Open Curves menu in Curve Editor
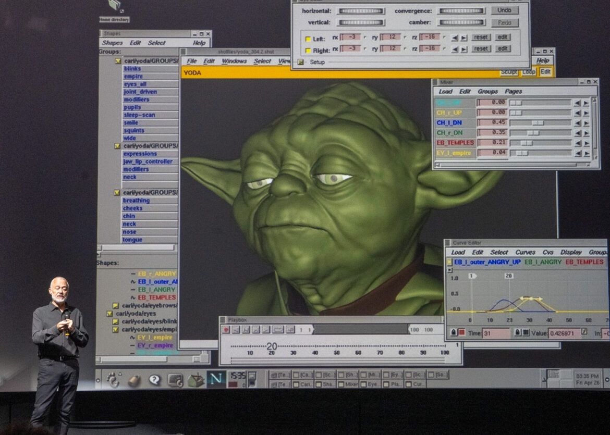 click(x=525, y=252)
